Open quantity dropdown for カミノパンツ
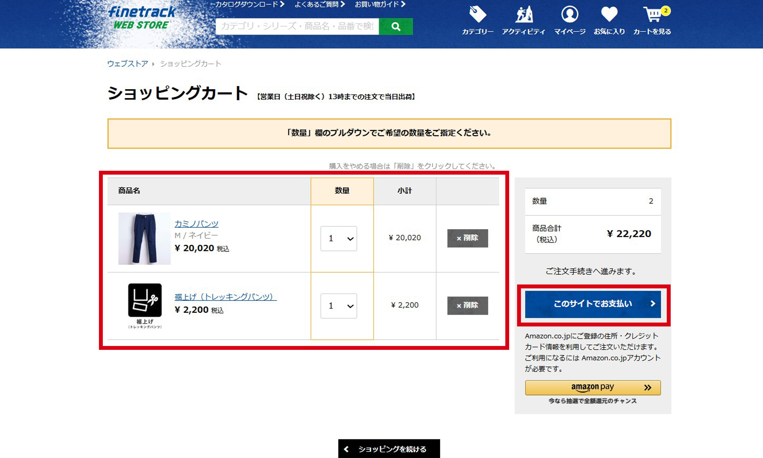Viewport: 763px width, 458px height. pos(339,239)
